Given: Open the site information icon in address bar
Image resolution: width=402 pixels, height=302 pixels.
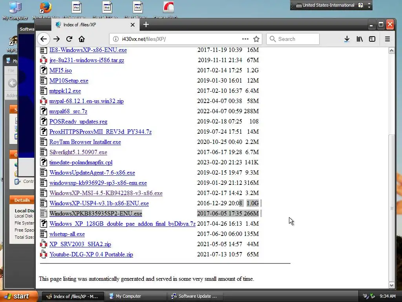Looking at the screenshot, I should tap(116, 39).
